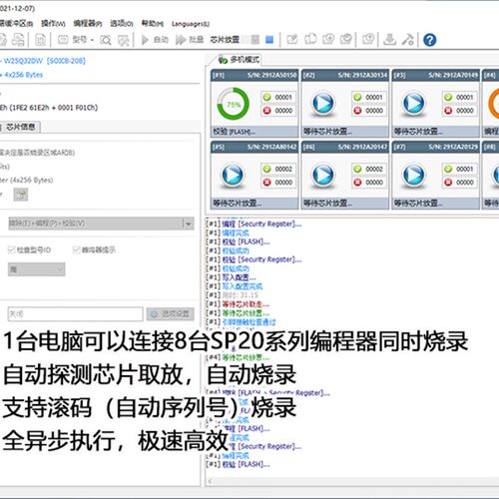Click the blank-check toolbar icon beside the pencil

310,40
